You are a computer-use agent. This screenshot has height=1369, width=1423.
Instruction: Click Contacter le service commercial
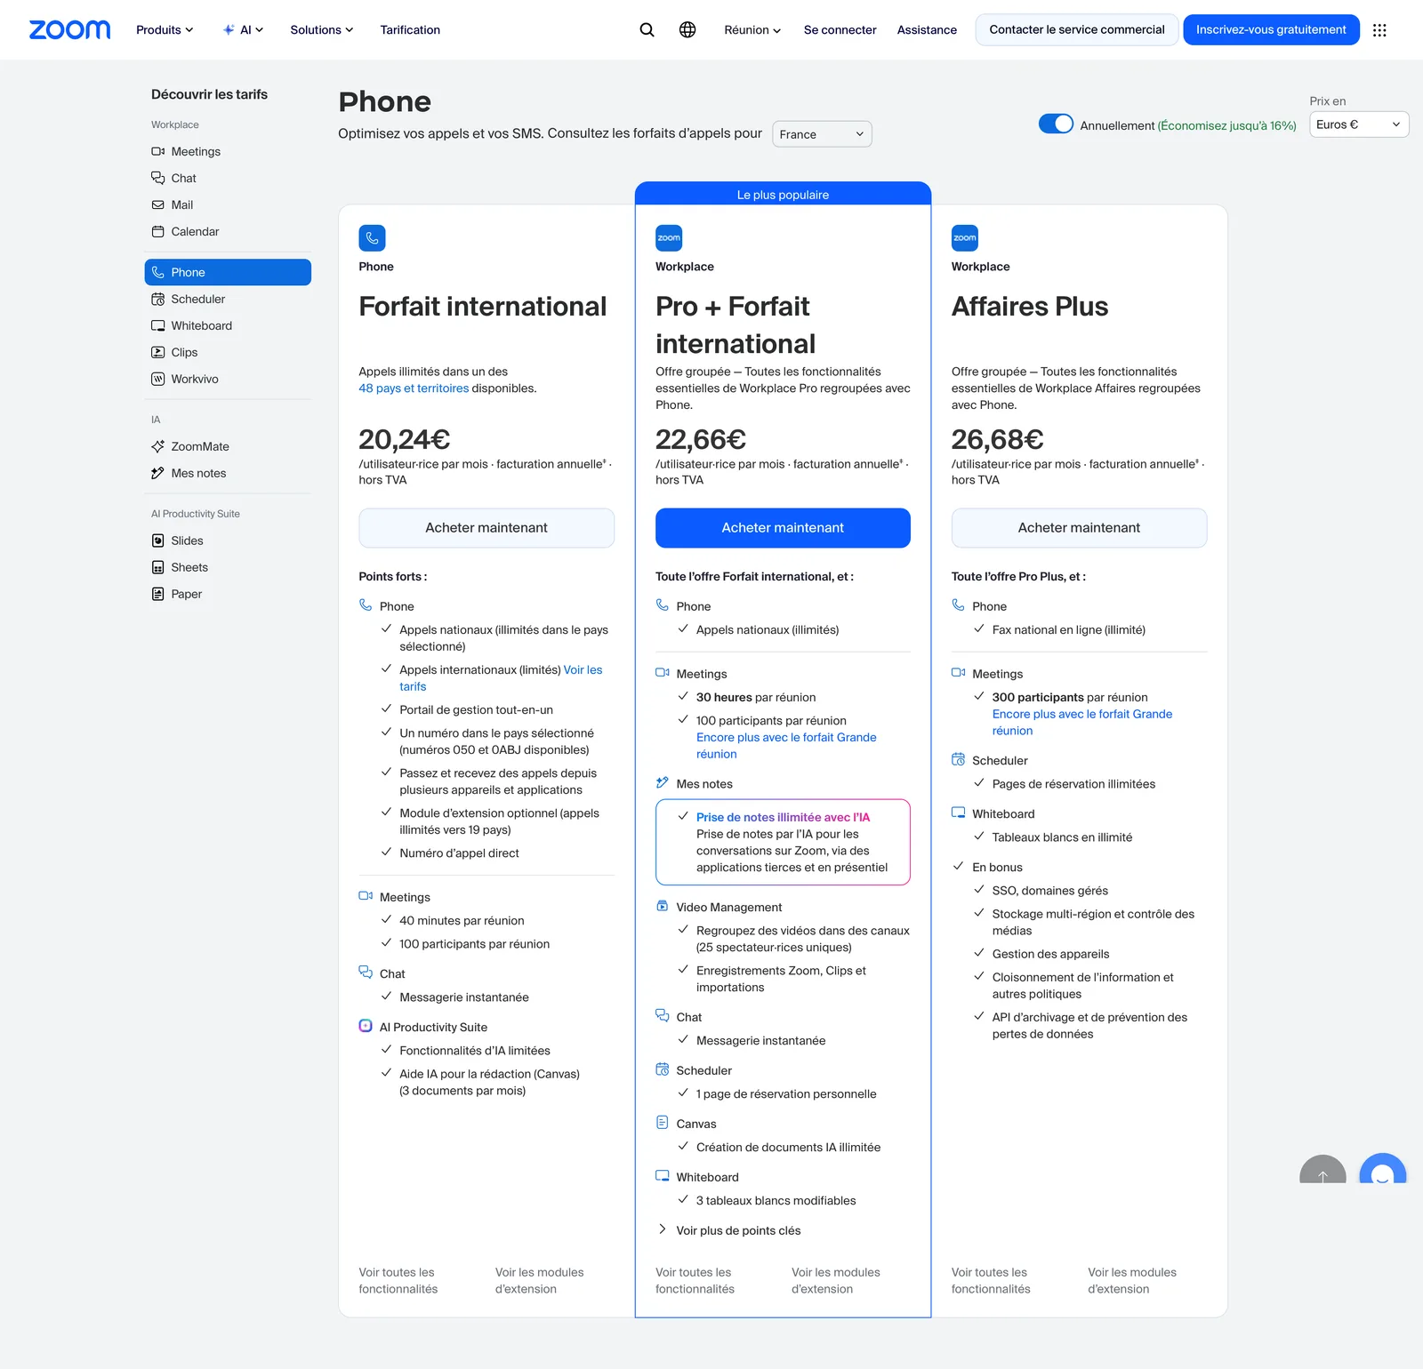1077,30
